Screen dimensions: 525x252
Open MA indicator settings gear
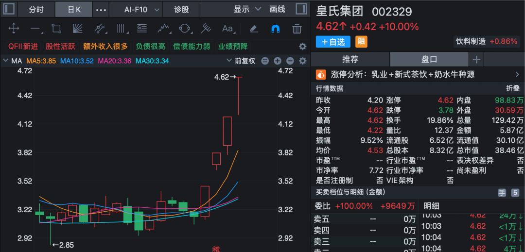coord(303,61)
